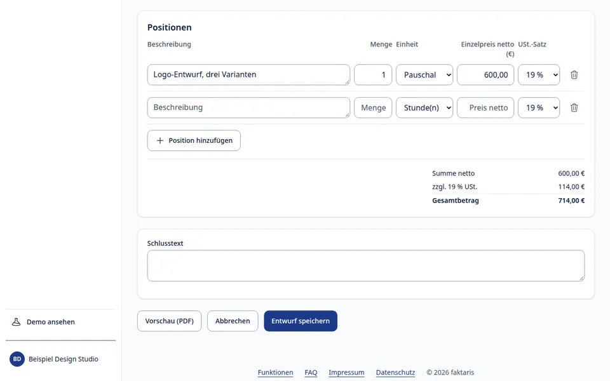Viewport: 610px width, 381px height.
Task: Focus the Schlusstext text area
Action: (x=366, y=265)
